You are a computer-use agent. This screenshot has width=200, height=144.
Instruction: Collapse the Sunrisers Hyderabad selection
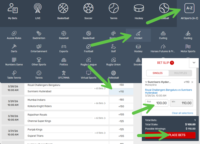click(x=146, y=82)
